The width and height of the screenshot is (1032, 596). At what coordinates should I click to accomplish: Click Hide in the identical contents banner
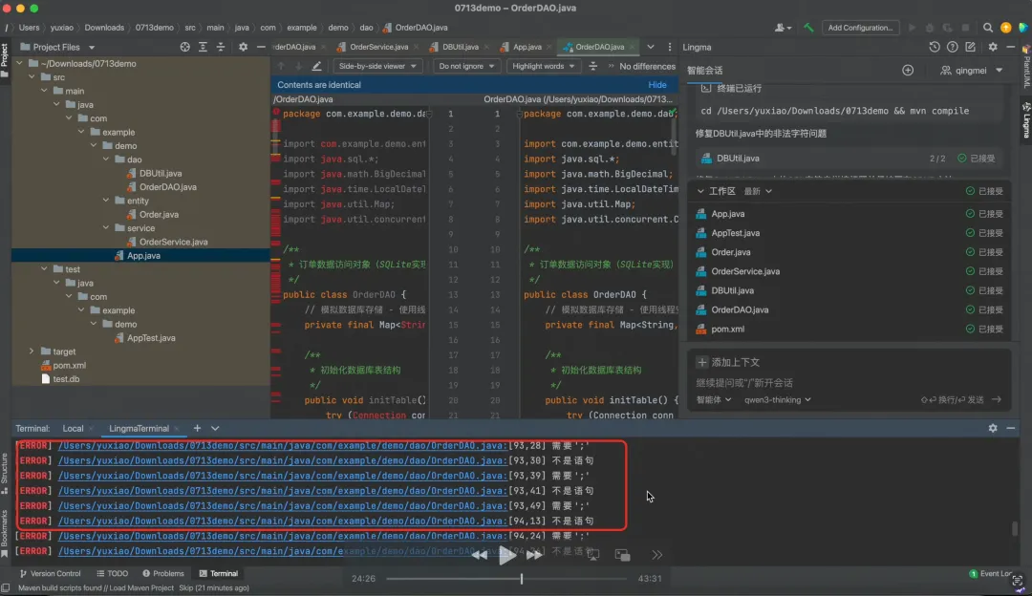coord(657,85)
